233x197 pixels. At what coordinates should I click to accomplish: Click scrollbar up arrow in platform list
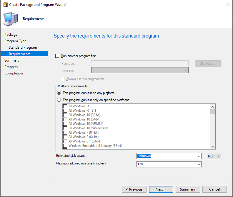coord(212,107)
